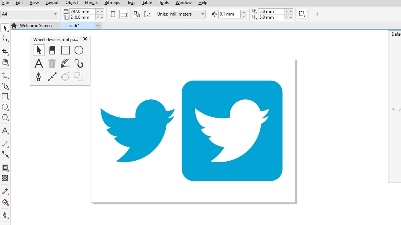Select the Pick tool in the left toolbox
Screen dimensions: 401x225
pos(5,28)
